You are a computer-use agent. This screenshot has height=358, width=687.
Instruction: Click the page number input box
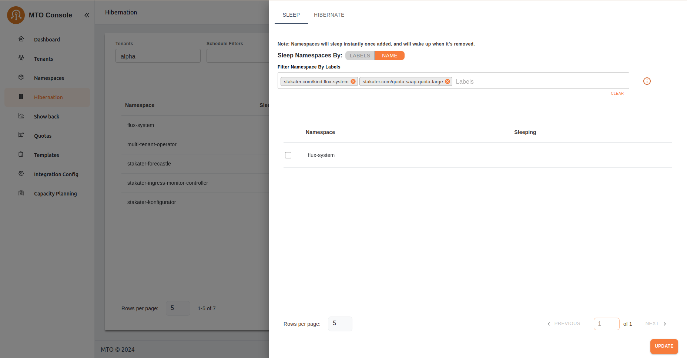pyautogui.click(x=606, y=324)
